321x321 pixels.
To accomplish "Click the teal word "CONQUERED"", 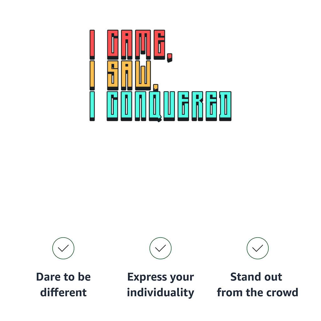I will click(169, 106).
